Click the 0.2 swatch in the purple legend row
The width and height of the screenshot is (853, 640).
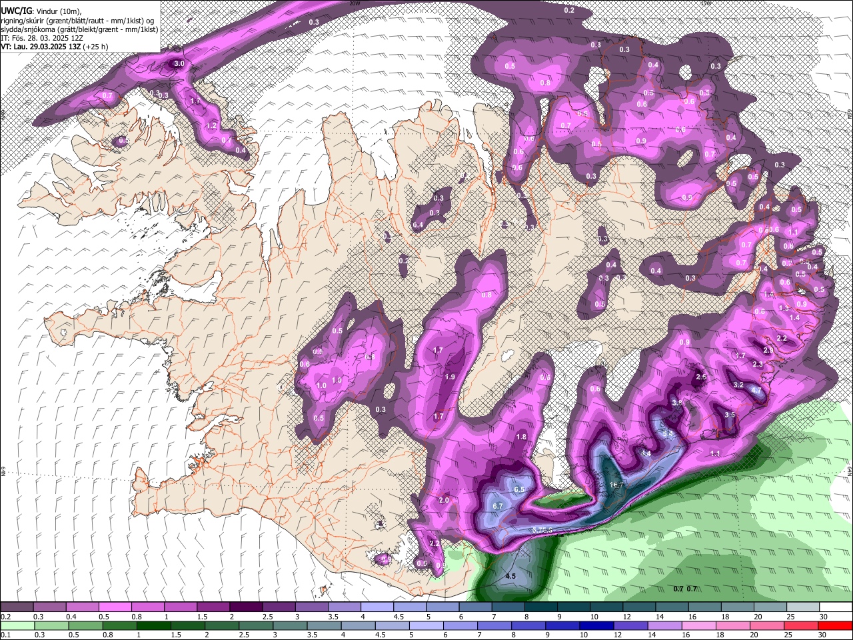(x=17, y=607)
